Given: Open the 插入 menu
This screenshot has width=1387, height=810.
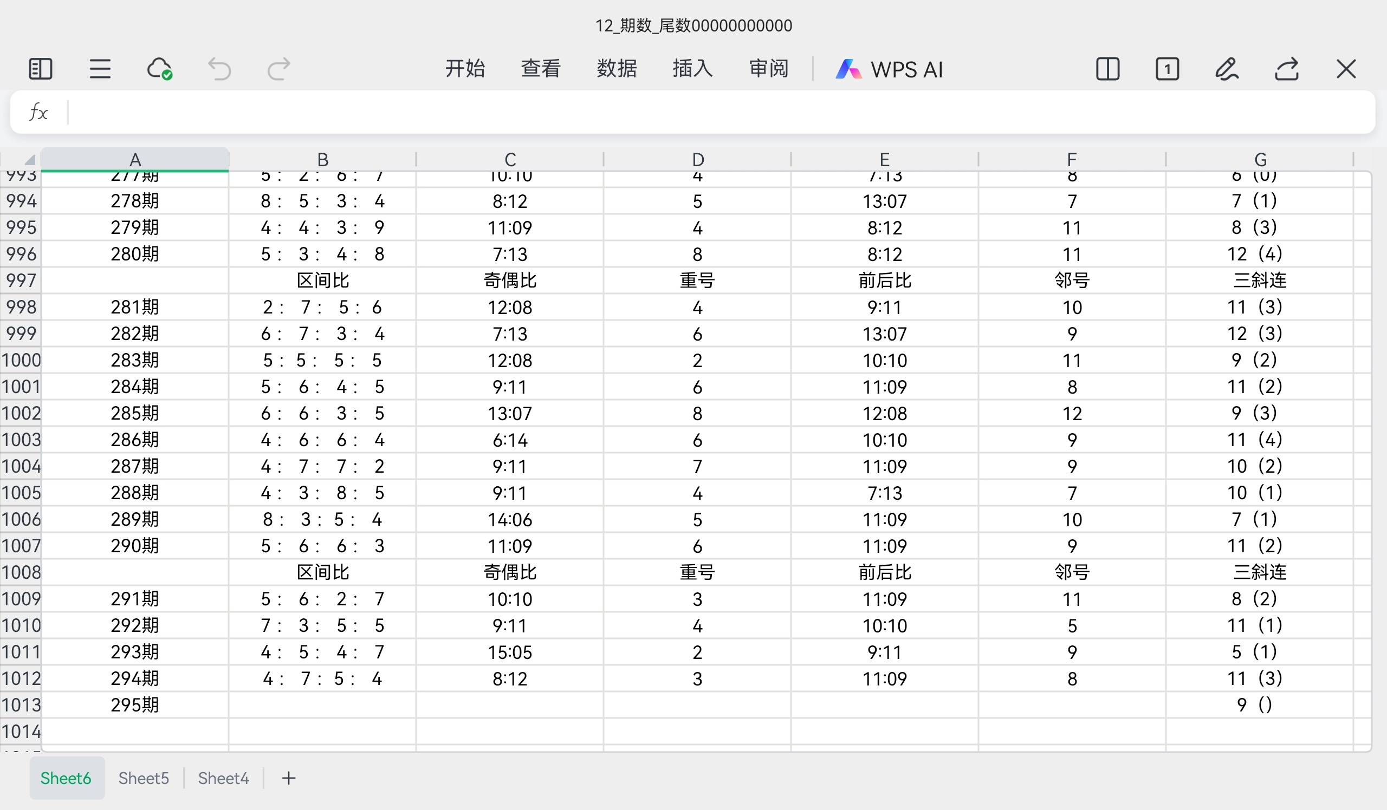Looking at the screenshot, I should (692, 69).
